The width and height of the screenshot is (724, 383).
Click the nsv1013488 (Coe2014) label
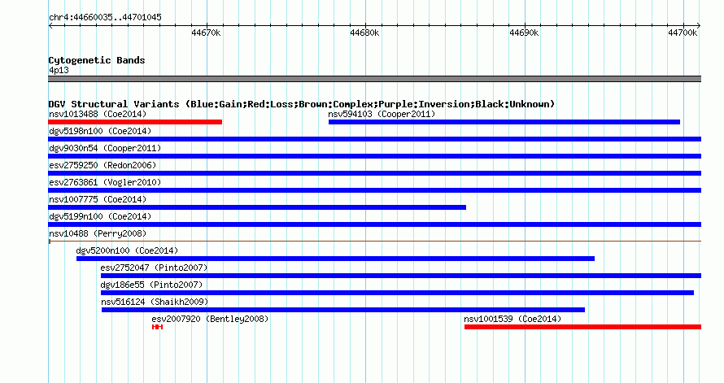click(x=98, y=114)
